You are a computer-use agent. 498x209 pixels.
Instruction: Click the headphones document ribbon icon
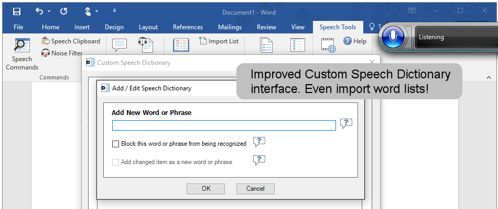[x=146, y=44]
